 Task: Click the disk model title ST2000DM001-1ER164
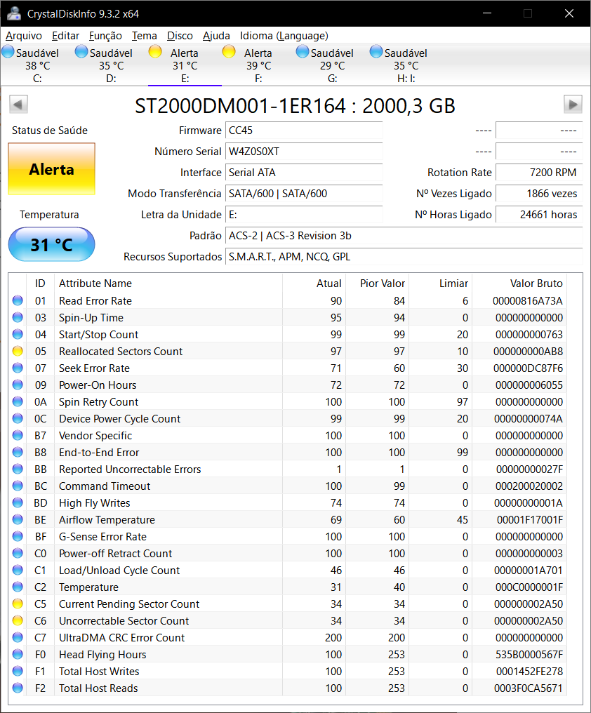(x=295, y=105)
